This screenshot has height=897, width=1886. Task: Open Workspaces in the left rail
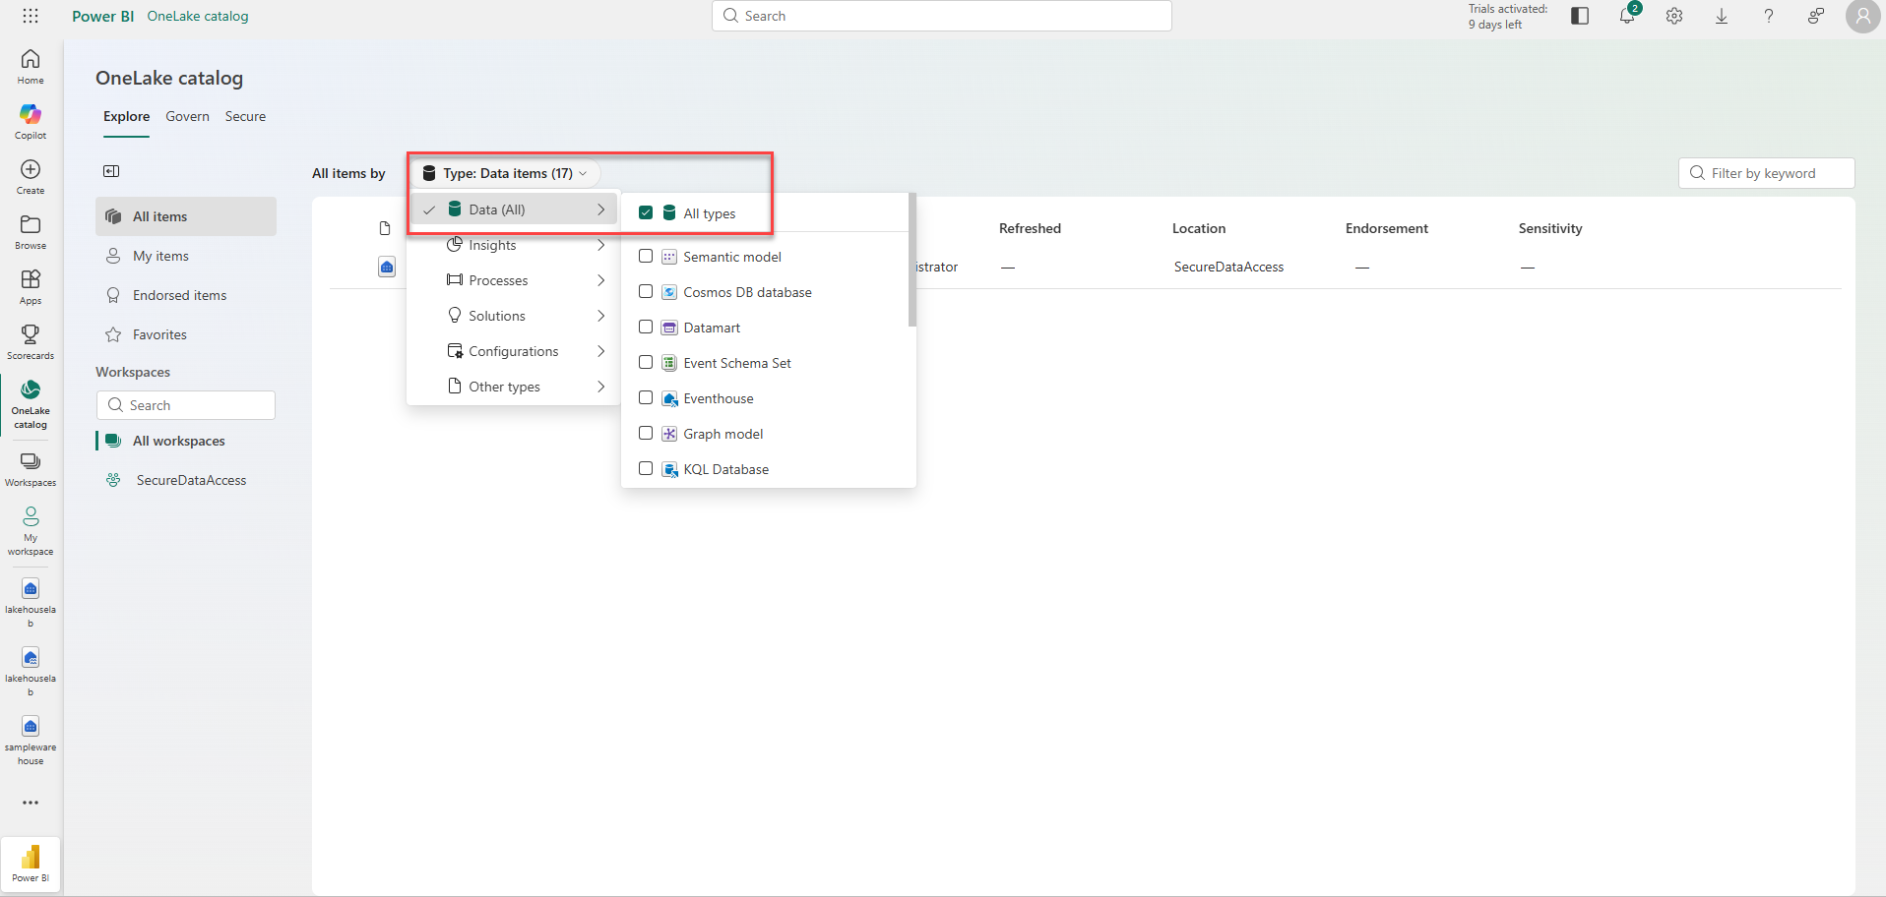(x=31, y=468)
